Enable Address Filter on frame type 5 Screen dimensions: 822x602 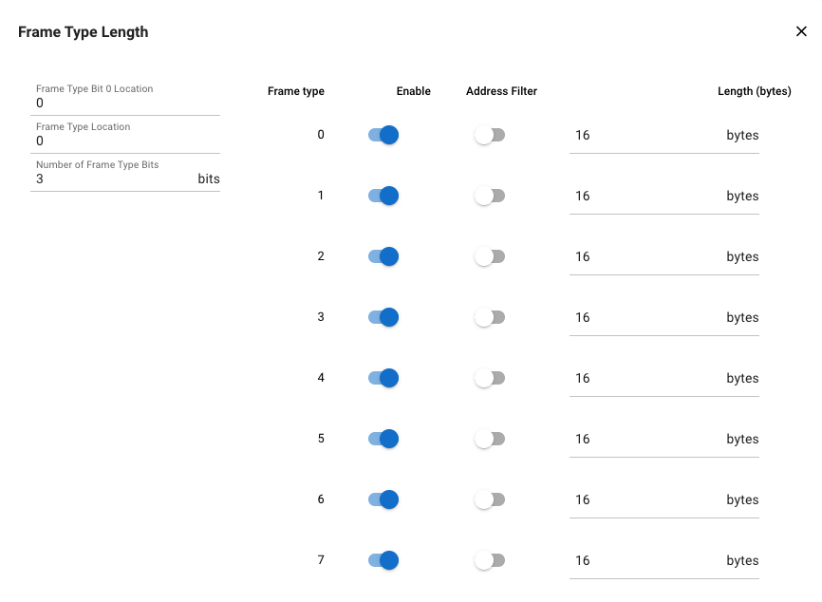490,439
